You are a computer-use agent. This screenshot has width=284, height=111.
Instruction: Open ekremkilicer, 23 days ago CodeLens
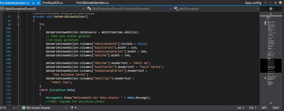(60, 13)
